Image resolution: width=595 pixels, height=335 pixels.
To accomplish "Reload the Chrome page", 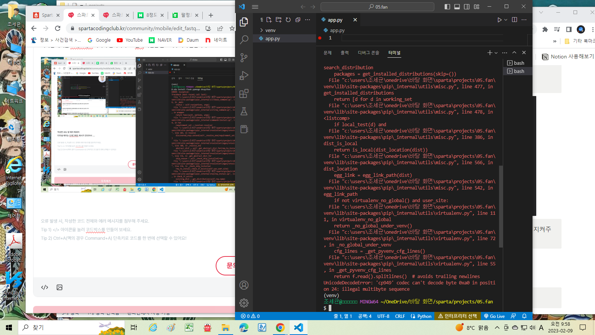I will 58,28.
